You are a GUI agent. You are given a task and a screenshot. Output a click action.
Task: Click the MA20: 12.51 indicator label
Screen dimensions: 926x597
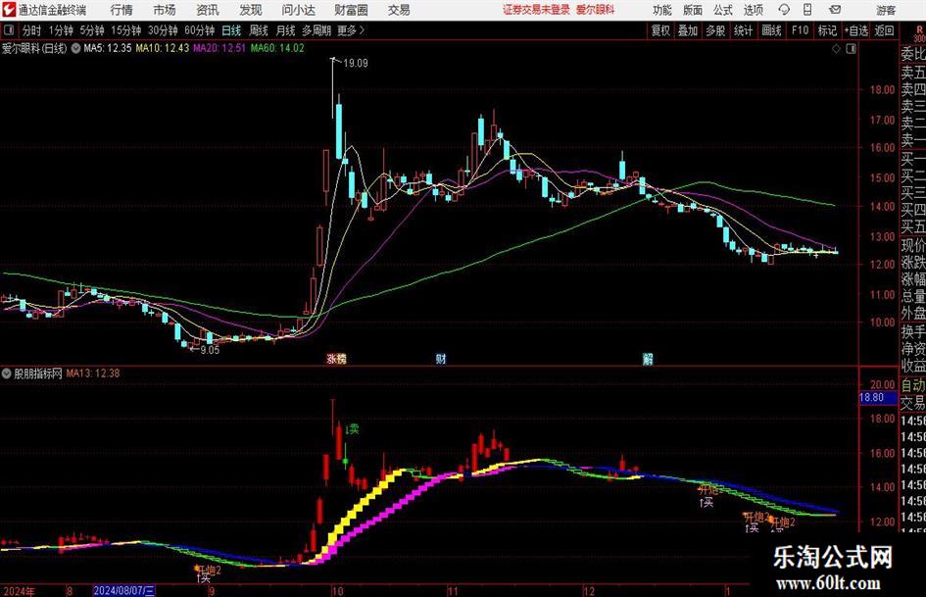[219, 48]
